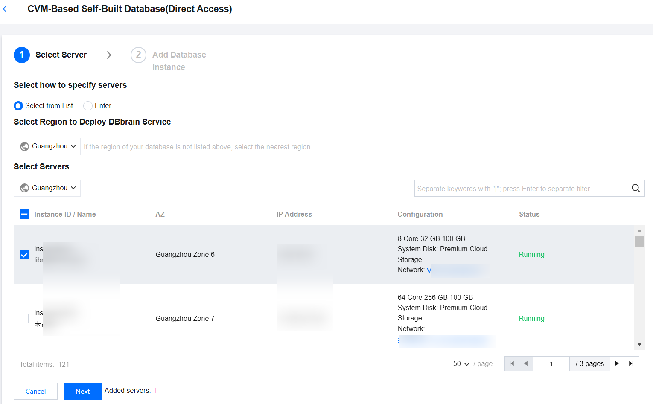The image size is (653, 404).
Task: Click the keyword filter search field
Action: tap(521, 189)
